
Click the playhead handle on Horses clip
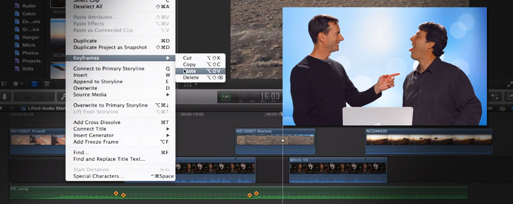point(283,140)
